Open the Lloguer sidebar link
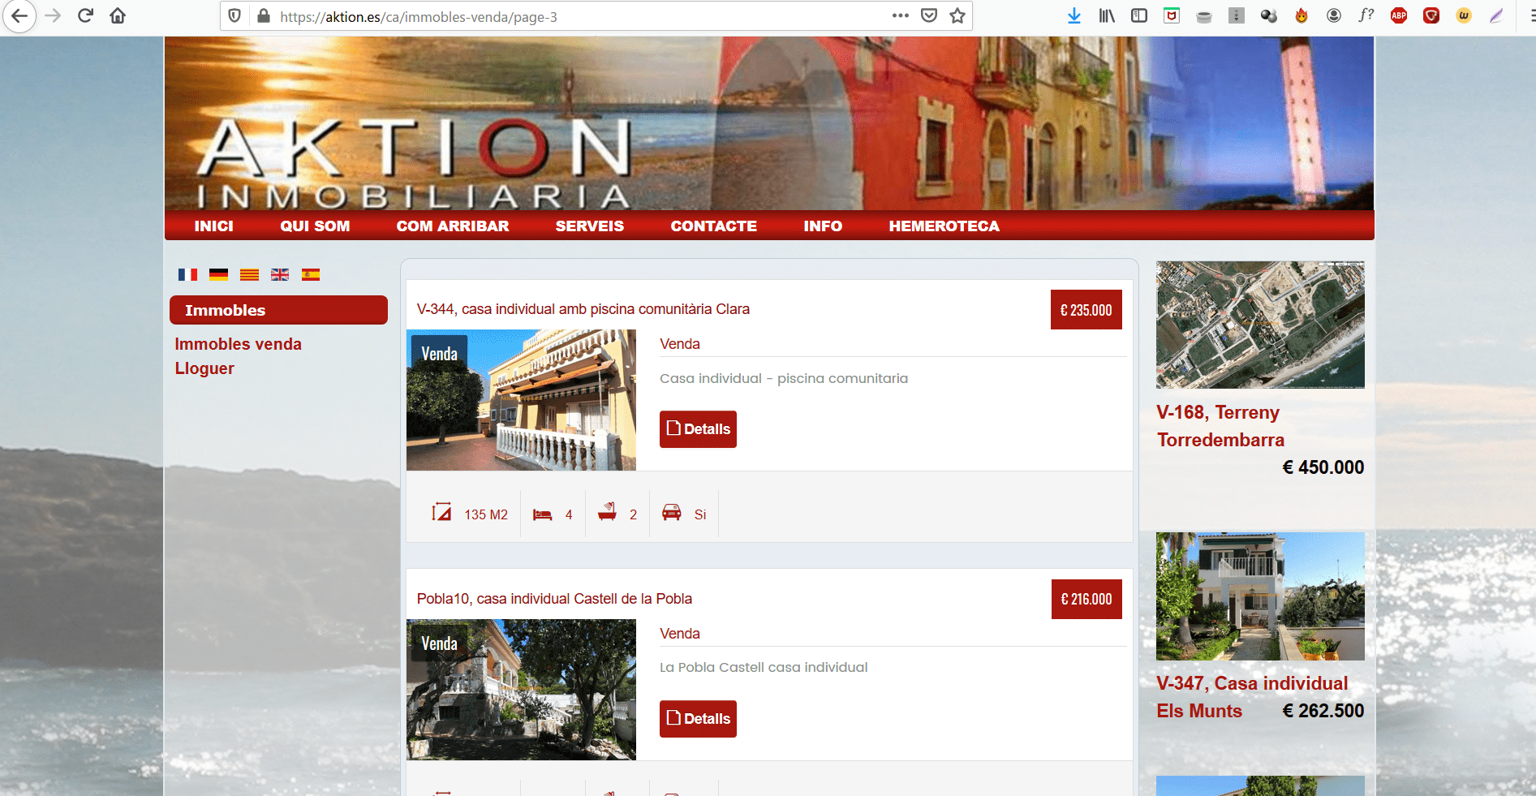This screenshot has height=796, width=1536. 204,368
